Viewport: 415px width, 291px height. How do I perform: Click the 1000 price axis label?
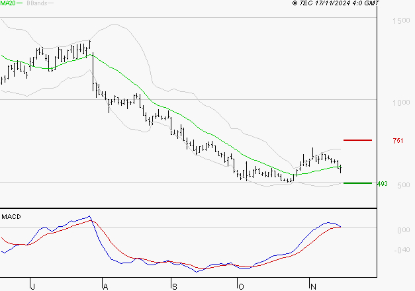401,103
